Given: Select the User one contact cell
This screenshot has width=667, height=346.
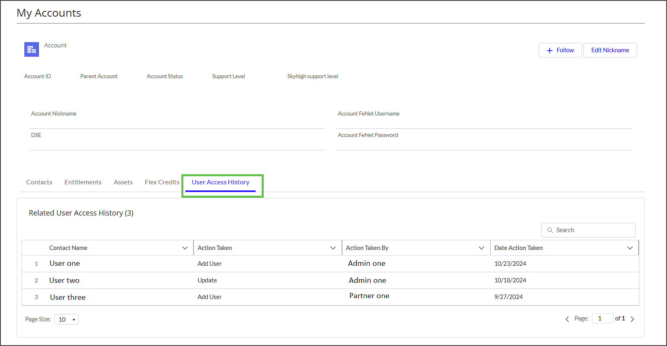Looking at the screenshot, I should (x=65, y=263).
